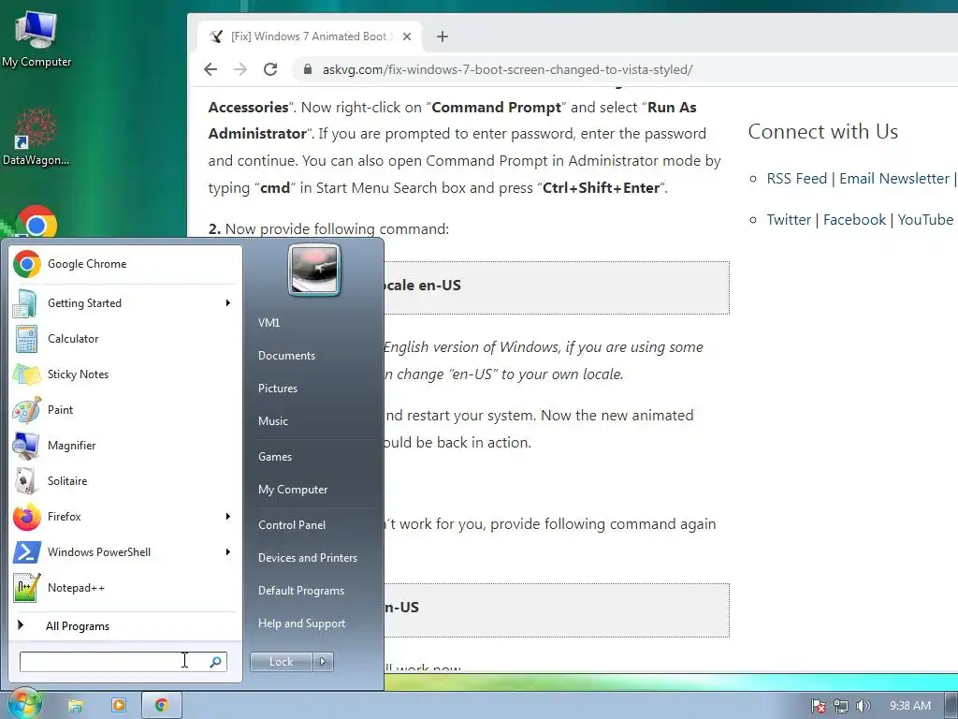
Task: Open Documents from Start menu
Action: click(x=286, y=356)
